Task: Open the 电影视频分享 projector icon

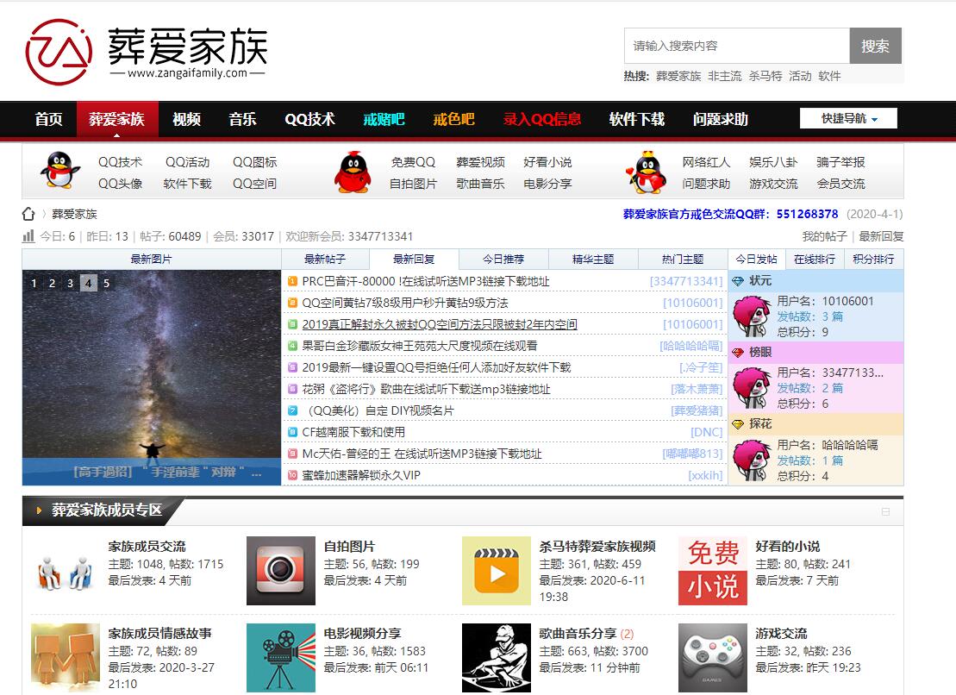Action: click(280, 658)
